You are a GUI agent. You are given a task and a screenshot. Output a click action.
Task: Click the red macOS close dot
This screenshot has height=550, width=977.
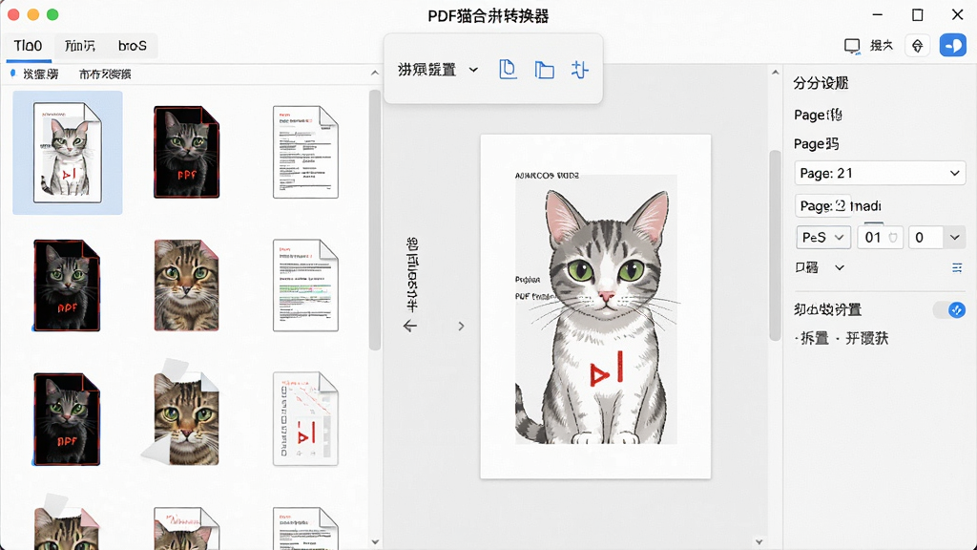(x=13, y=14)
